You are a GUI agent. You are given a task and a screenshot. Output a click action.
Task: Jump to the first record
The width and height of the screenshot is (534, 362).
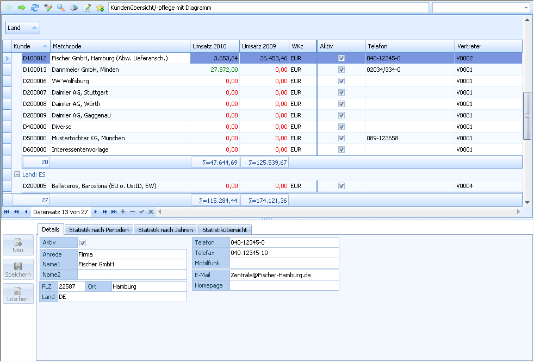point(7,212)
